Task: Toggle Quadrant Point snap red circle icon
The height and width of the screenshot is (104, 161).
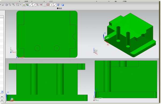Action: point(48,5)
